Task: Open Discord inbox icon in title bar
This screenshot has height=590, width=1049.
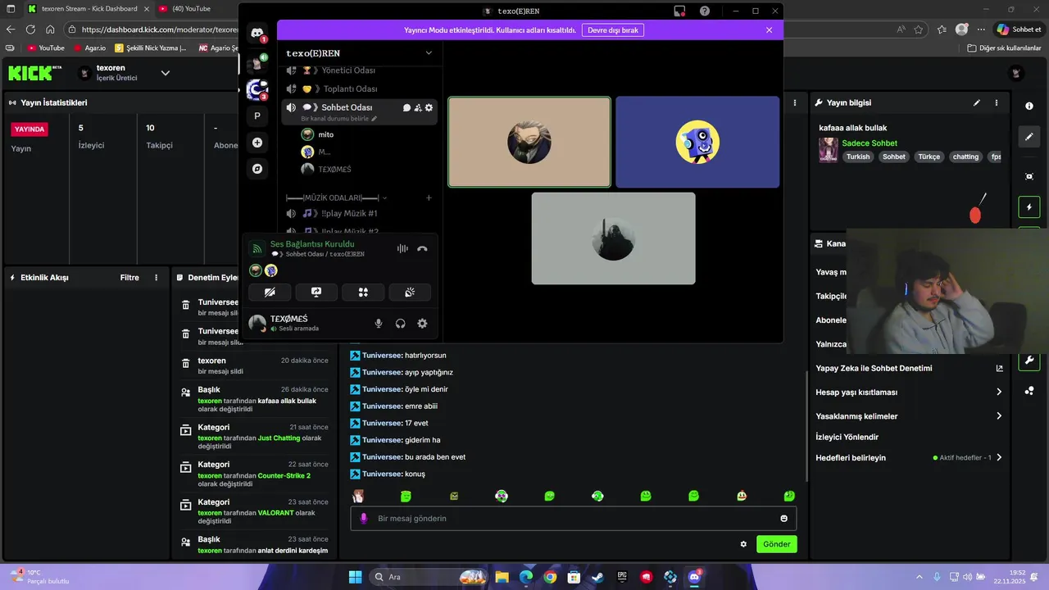Action: (679, 11)
